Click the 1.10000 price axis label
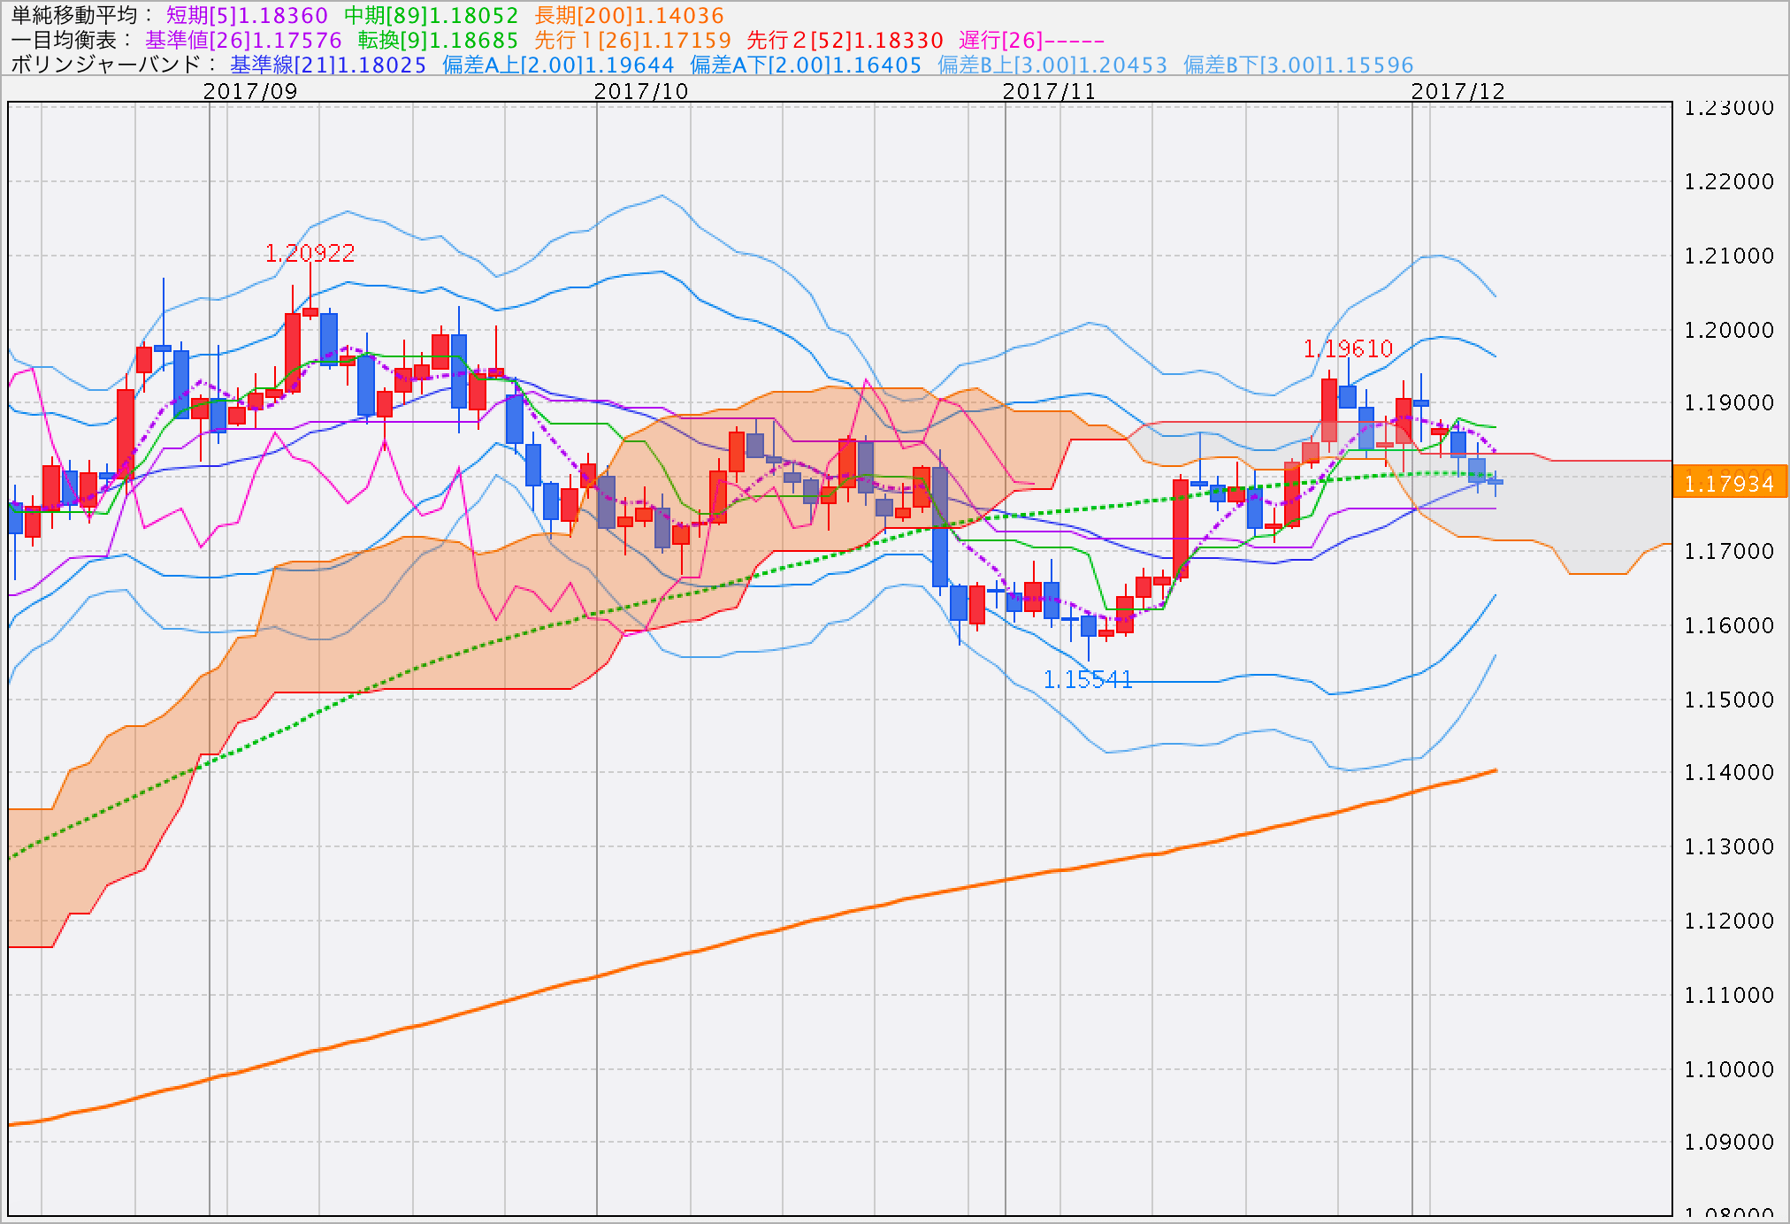 coord(1729,1069)
